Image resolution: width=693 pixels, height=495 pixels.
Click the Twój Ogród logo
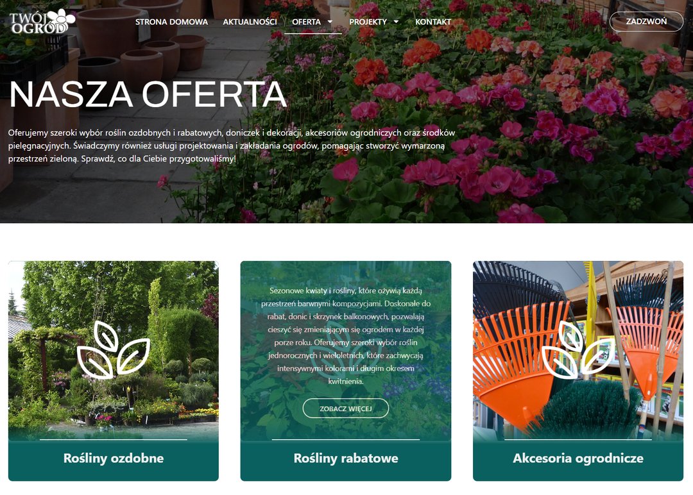pyautogui.click(x=42, y=21)
